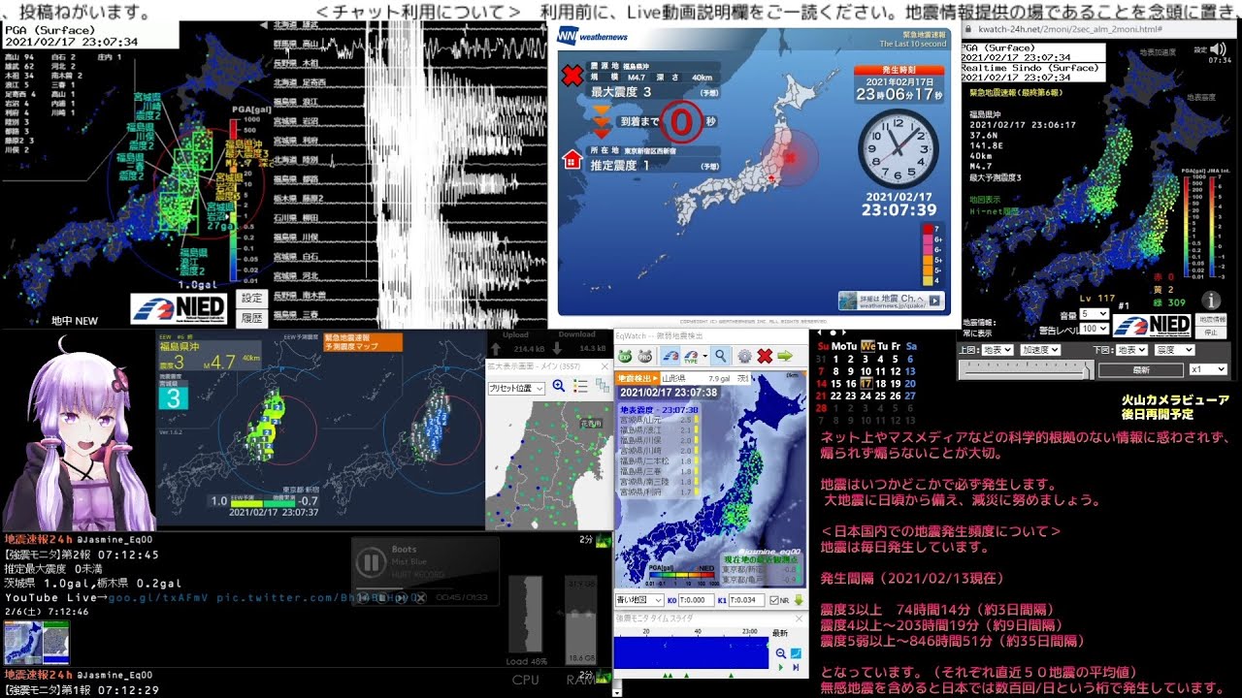This screenshot has height=698, width=1242.
Task: Click zoom icon in enlarged map window
Action: (559, 387)
